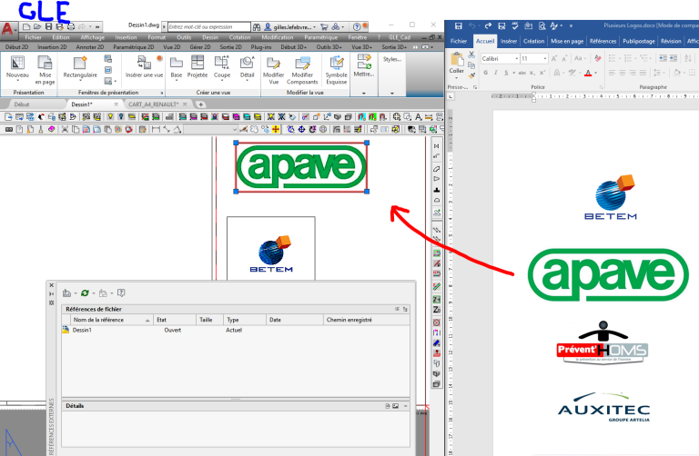Image resolution: width=699 pixels, height=456 pixels.
Task: Expand the Styles... panel dropdown arrow
Action: pyautogui.click(x=392, y=93)
